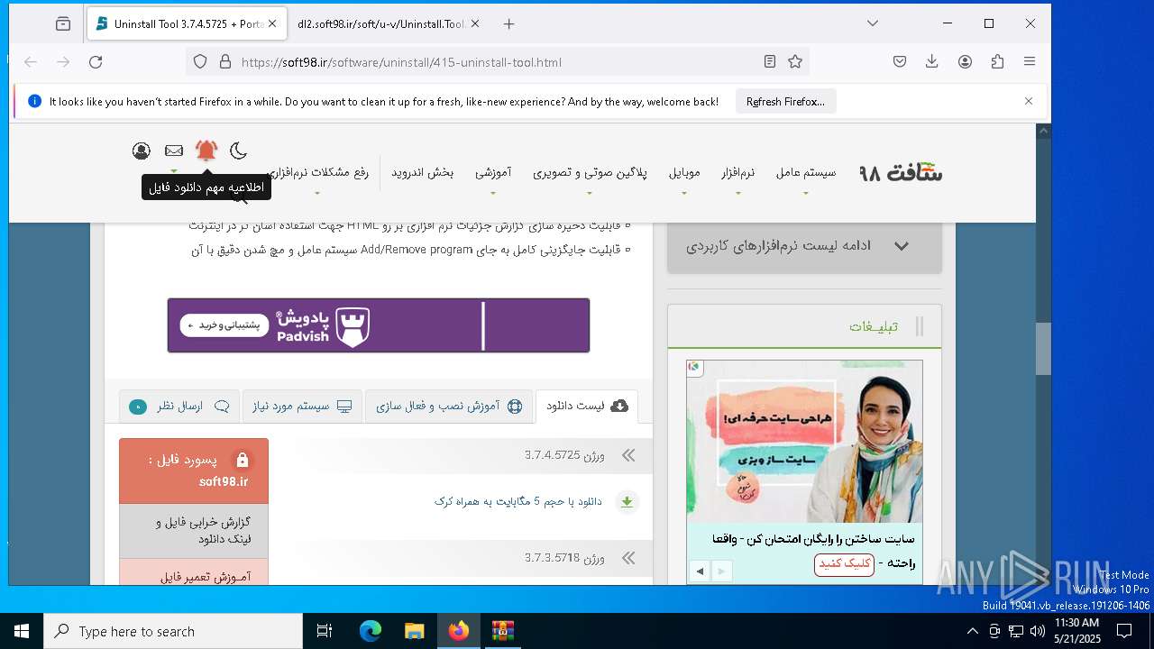Click green download arrow icon
The height and width of the screenshot is (649, 1154).
(627, 502)
